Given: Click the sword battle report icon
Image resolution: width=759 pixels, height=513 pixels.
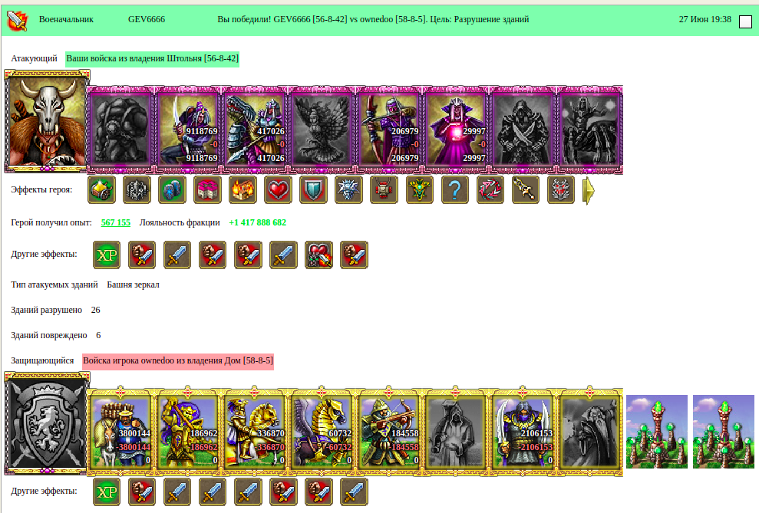Looking at the screenshot, I should [17, 20].
